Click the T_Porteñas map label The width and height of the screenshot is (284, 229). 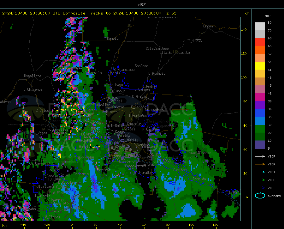pyautogui.click(x=138, y=116)
